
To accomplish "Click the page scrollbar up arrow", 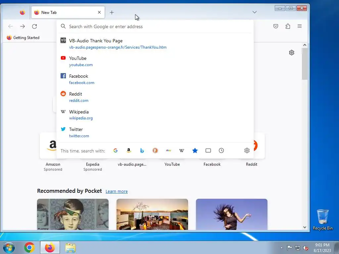I will 305,45.
